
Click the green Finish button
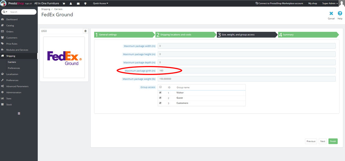coord(333,141)
